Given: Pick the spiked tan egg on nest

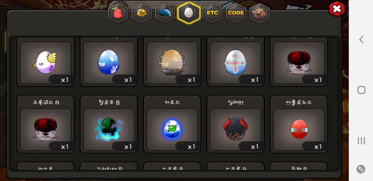Looking at the screenshot, I should point(172,62).
